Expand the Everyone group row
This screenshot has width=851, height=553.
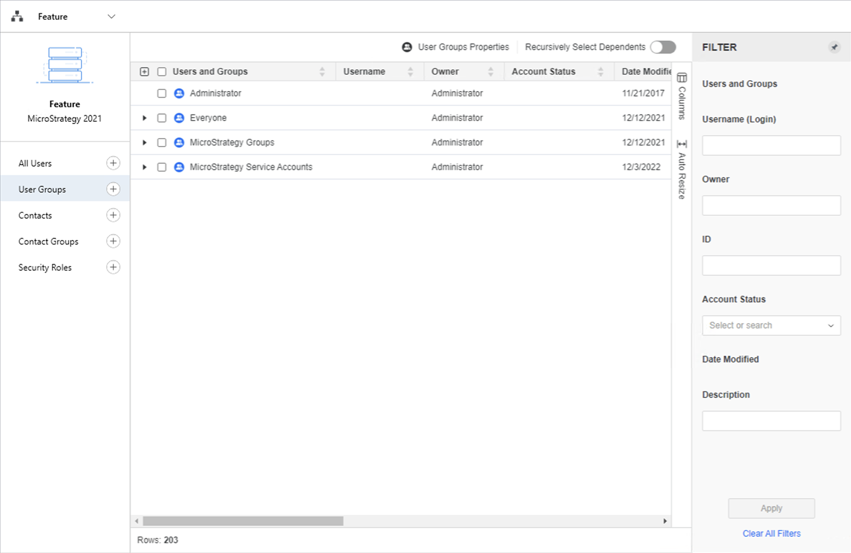pos(144,118)
